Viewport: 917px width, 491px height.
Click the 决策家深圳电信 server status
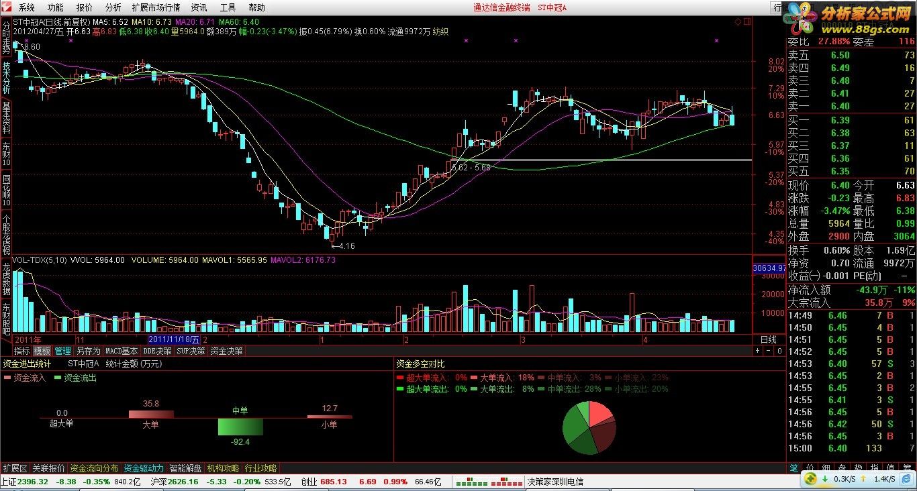tap(555, 482)
